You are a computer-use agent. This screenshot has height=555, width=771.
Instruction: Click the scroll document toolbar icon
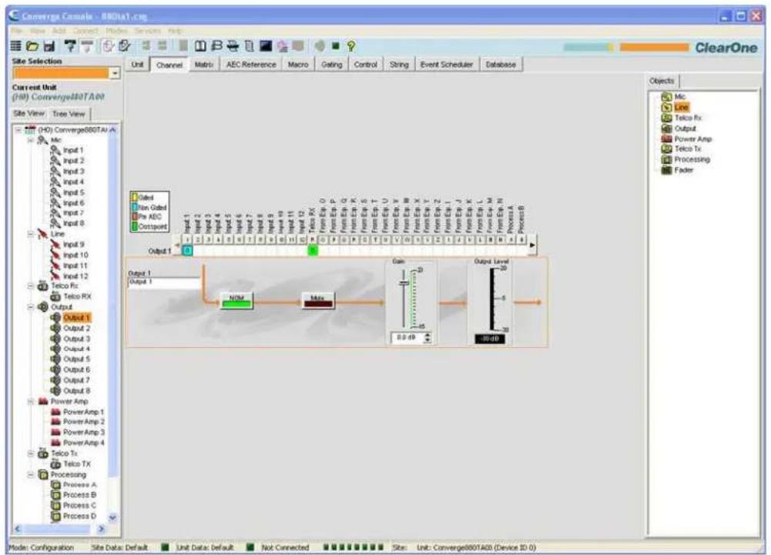coord(250,46)
